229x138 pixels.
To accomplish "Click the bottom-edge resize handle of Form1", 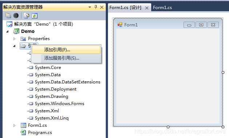I will pos(168,127).
